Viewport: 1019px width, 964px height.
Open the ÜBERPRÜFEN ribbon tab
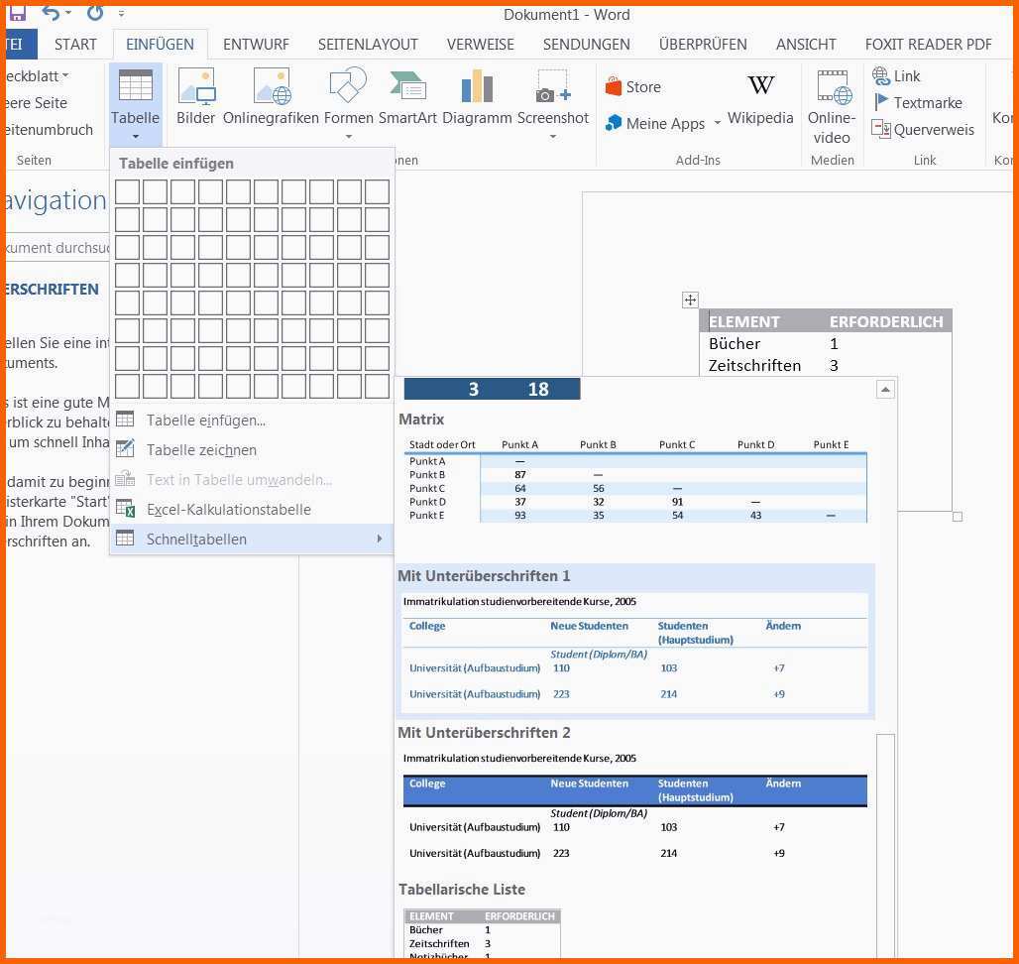click(x=703, y=45)
